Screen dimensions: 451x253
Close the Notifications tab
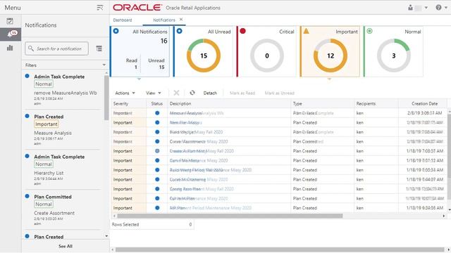tap(181, 20)
